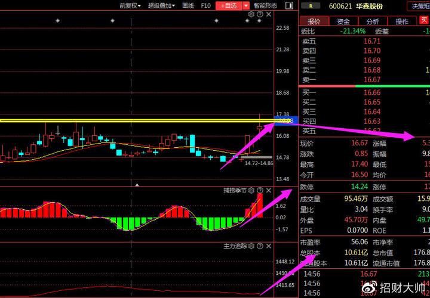This screenshot has height=298, width=430.
Task: Switch to the 操作 tab
Action: 402,21
